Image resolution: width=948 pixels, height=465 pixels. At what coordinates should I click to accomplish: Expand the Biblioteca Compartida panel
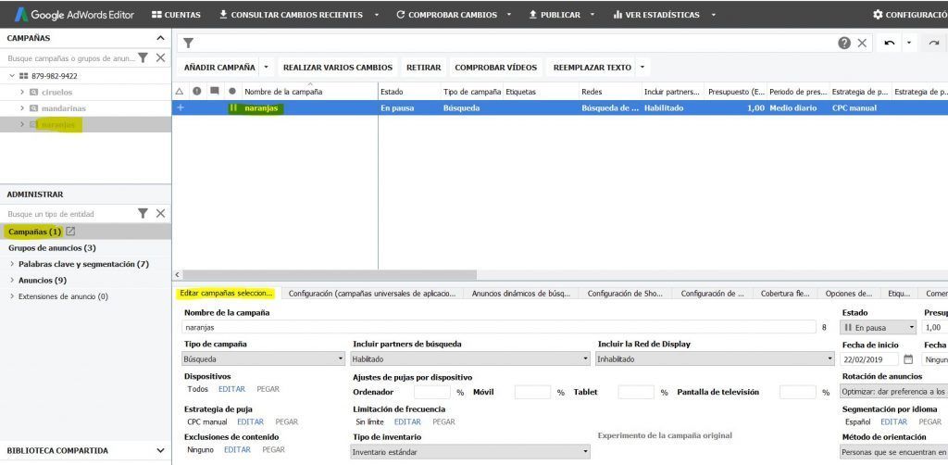(x=160, y=450)
